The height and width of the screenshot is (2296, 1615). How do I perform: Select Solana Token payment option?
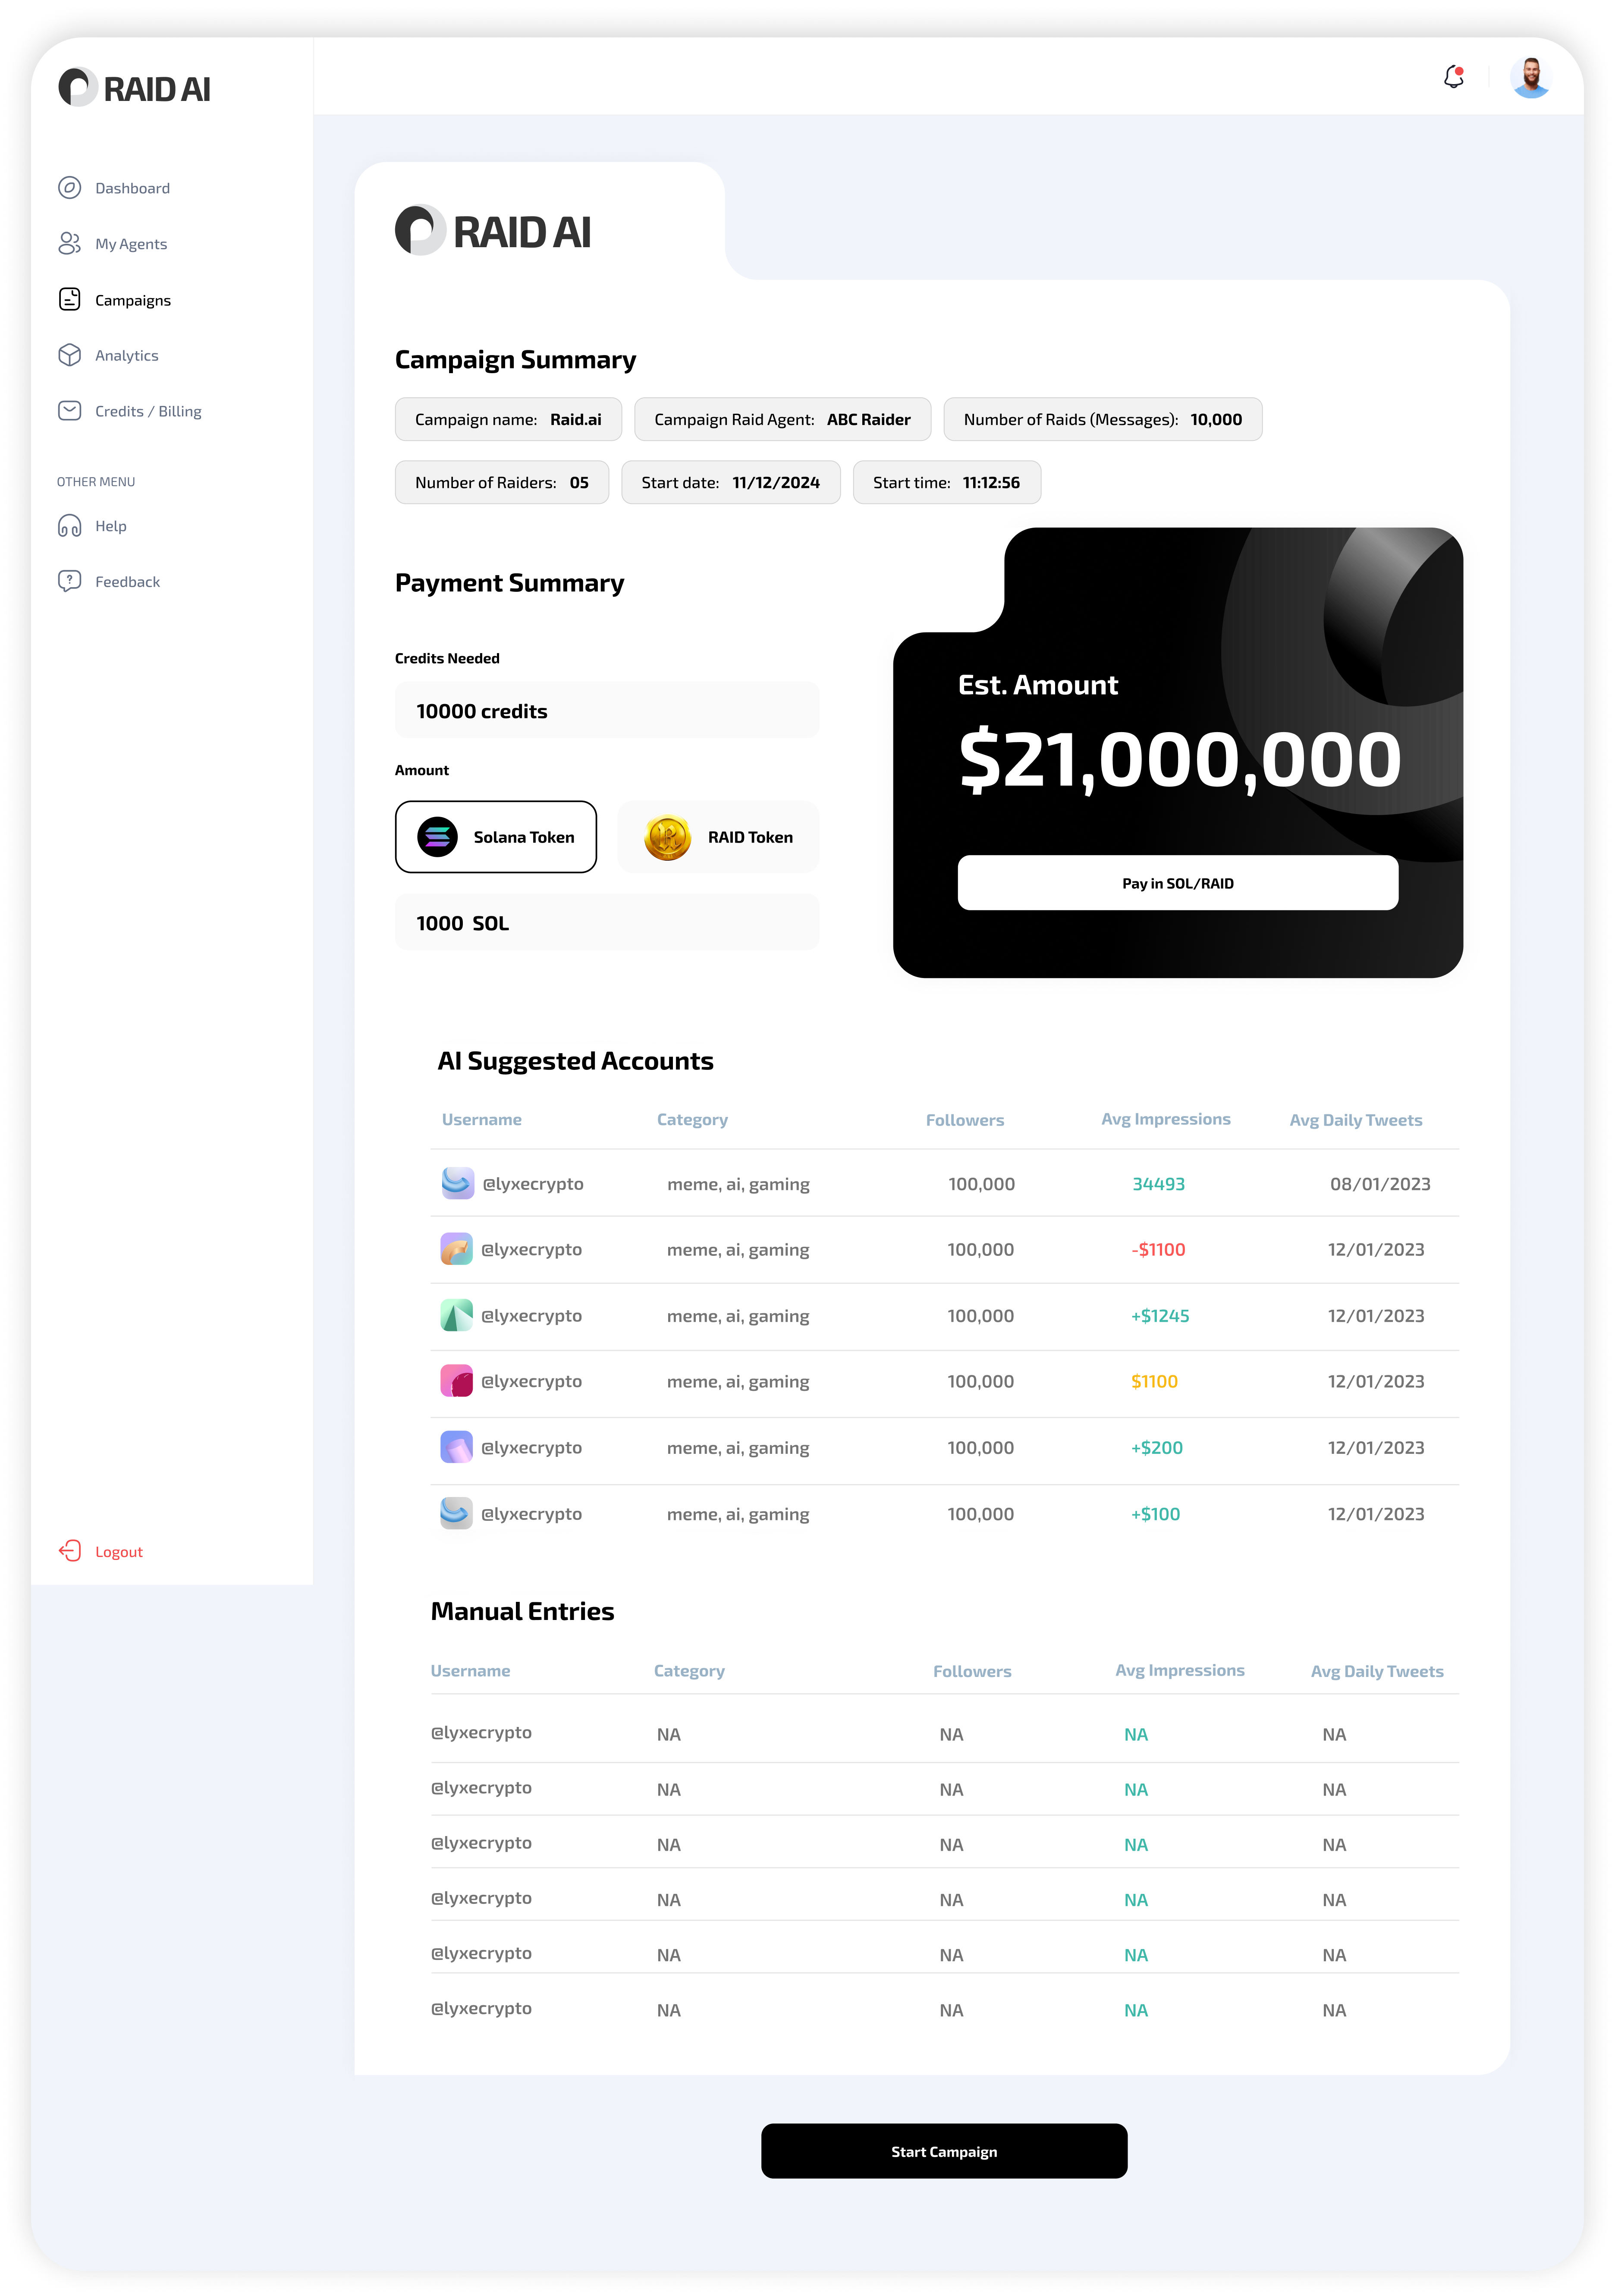coord(496,837)
